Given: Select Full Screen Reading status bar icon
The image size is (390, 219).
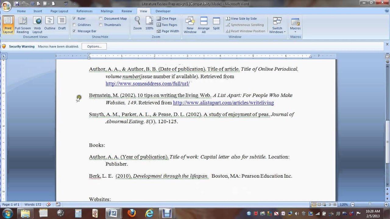Looking at the screenshot, I should [319, 205].
